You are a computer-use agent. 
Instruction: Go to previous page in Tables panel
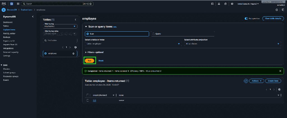click(x=63, y=47)
